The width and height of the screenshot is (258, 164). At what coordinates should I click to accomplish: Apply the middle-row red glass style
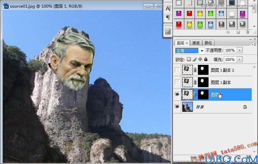[189, 14]
